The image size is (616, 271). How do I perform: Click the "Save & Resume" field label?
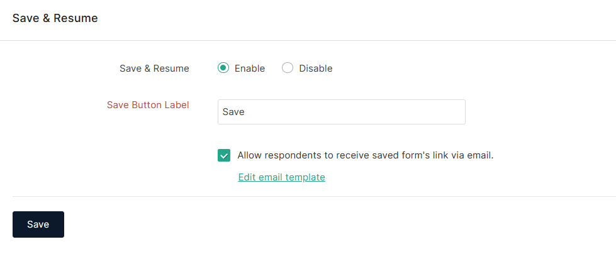[x=154, y=69]
